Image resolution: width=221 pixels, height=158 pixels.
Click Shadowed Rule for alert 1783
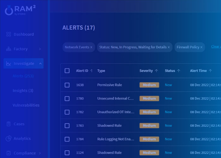[x=109, y=125]
